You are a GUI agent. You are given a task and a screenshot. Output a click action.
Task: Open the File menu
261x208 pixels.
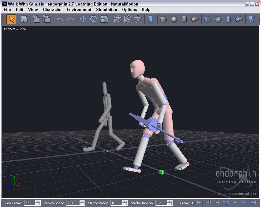7,10
